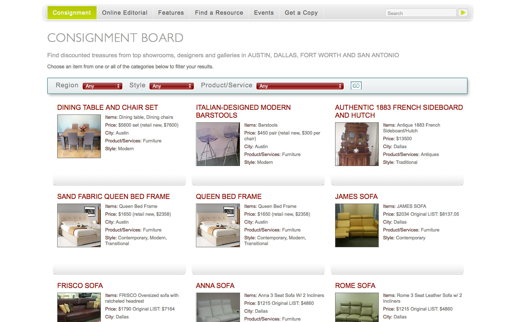Click the yellow James Sofa thumbnail
This screenshot has width=515, height=322.
tap(357, 225)
